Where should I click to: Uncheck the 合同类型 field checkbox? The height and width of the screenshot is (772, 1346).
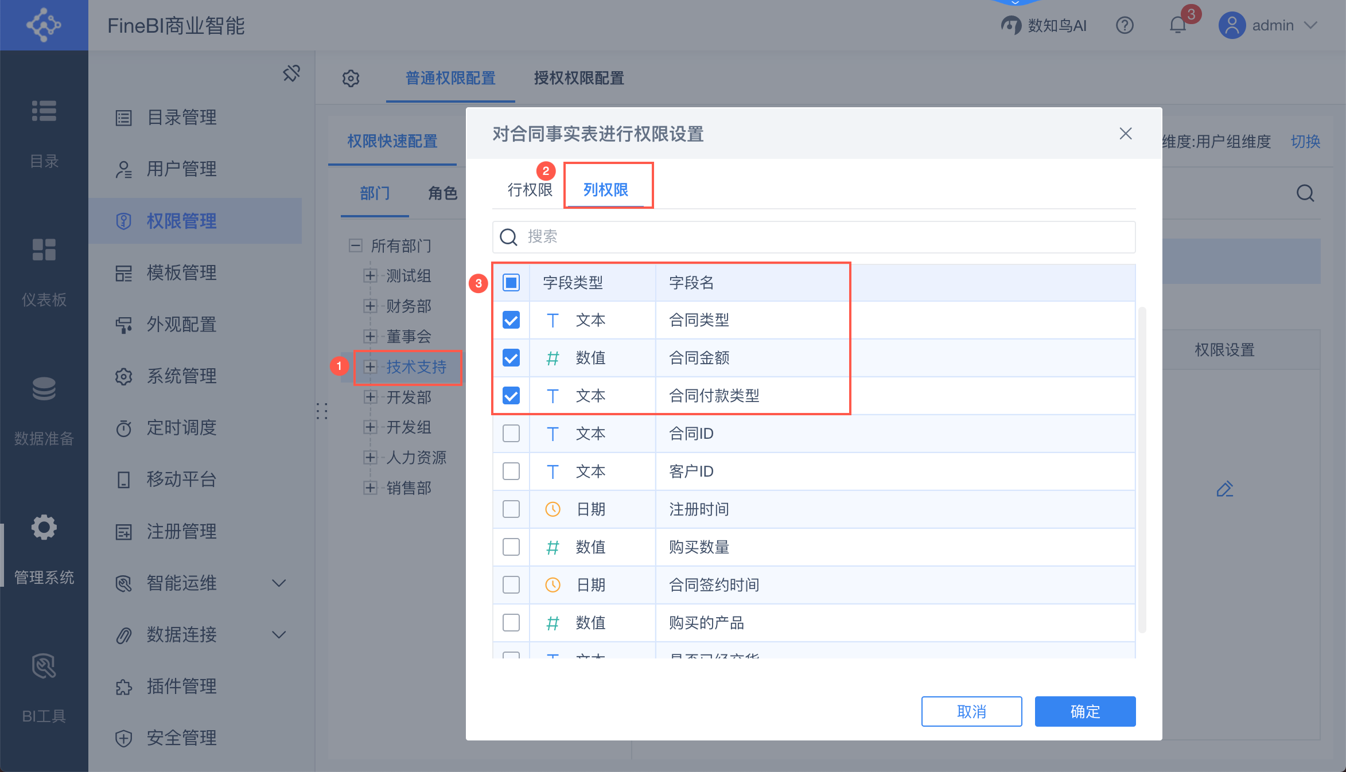click(511, 320)
